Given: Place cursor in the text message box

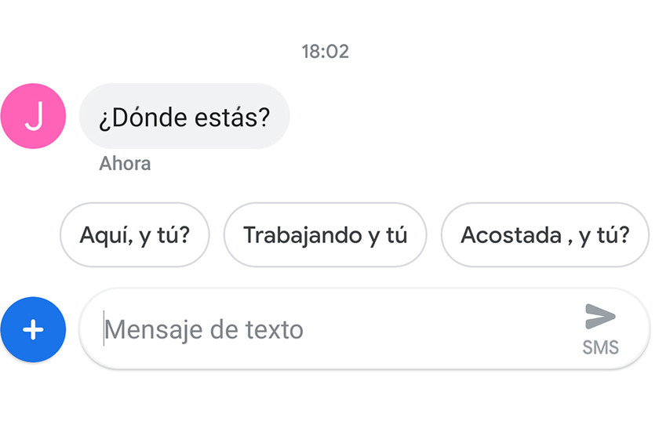Looking at the screenshot, I should coord(337,329).
